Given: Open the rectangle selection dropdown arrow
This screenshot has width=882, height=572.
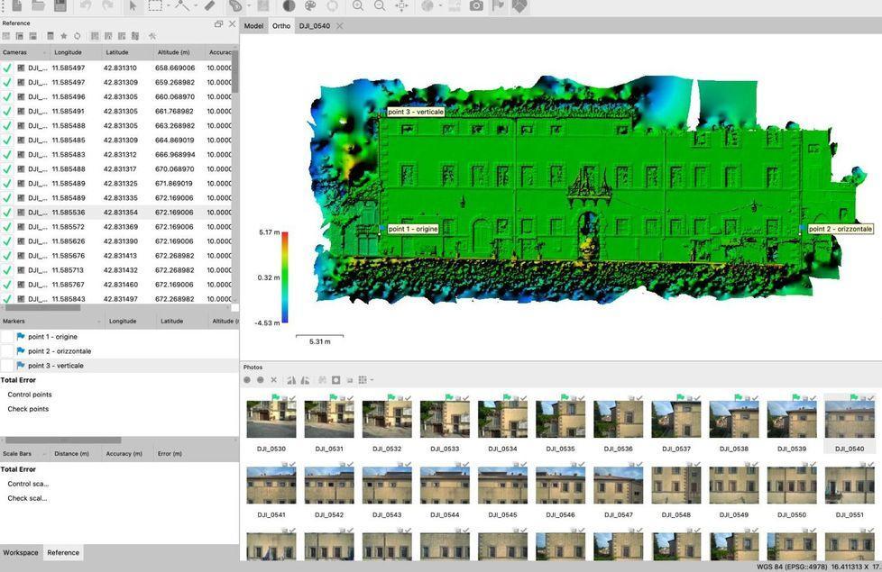Looking at the screenshot, I should 168,6.
